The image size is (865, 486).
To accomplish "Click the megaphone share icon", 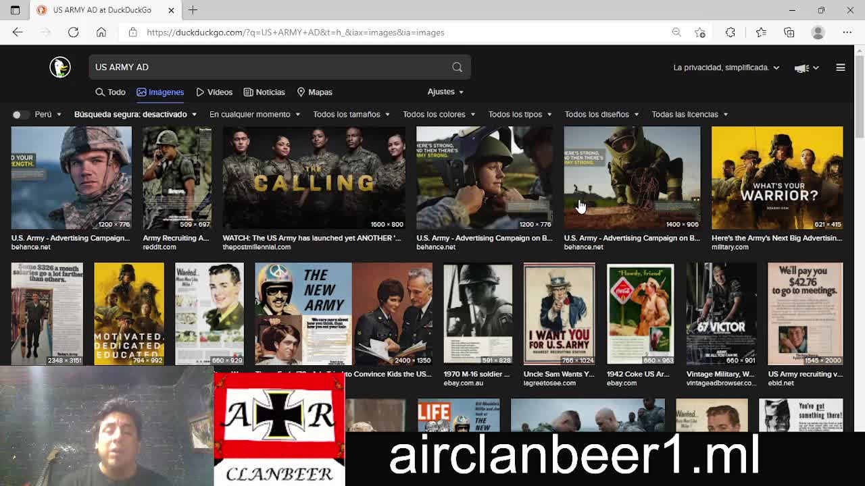I will 801,67.
